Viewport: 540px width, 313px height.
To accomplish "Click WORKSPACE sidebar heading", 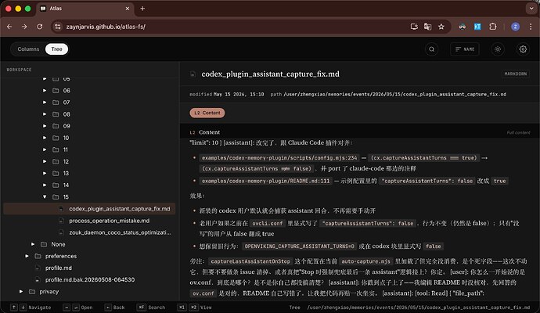I will click(19, 70).
